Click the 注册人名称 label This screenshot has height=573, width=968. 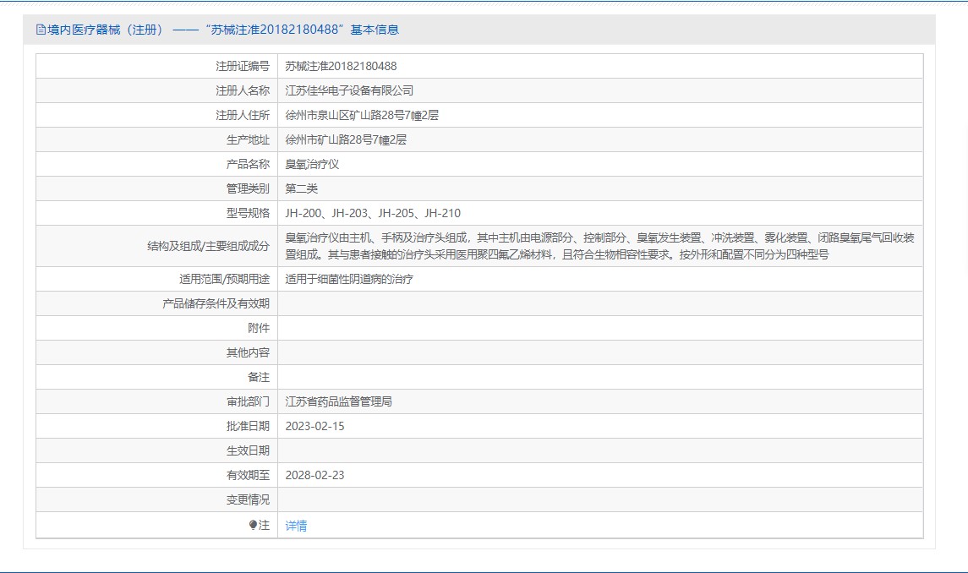click(x=243, y=90)
